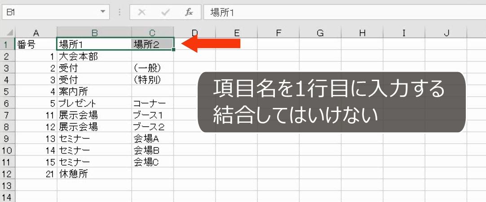Click cell containing 会場C

153,162
